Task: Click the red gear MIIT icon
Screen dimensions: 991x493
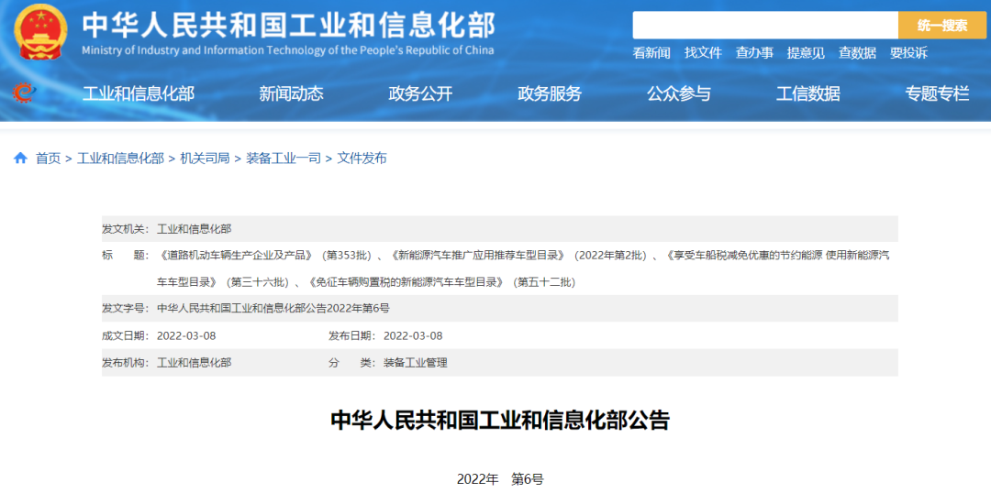Action: click(x=25, y=93)
